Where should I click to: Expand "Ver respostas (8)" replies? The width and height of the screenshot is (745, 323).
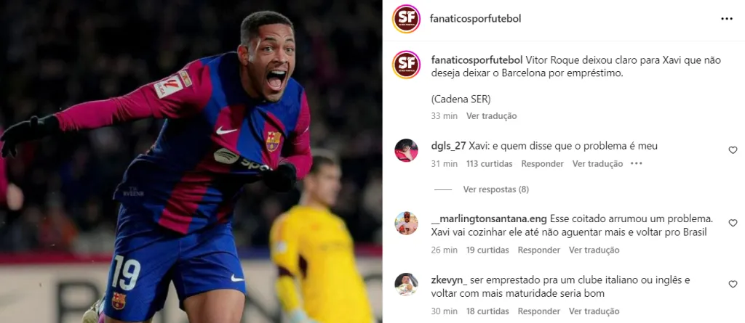496,189
